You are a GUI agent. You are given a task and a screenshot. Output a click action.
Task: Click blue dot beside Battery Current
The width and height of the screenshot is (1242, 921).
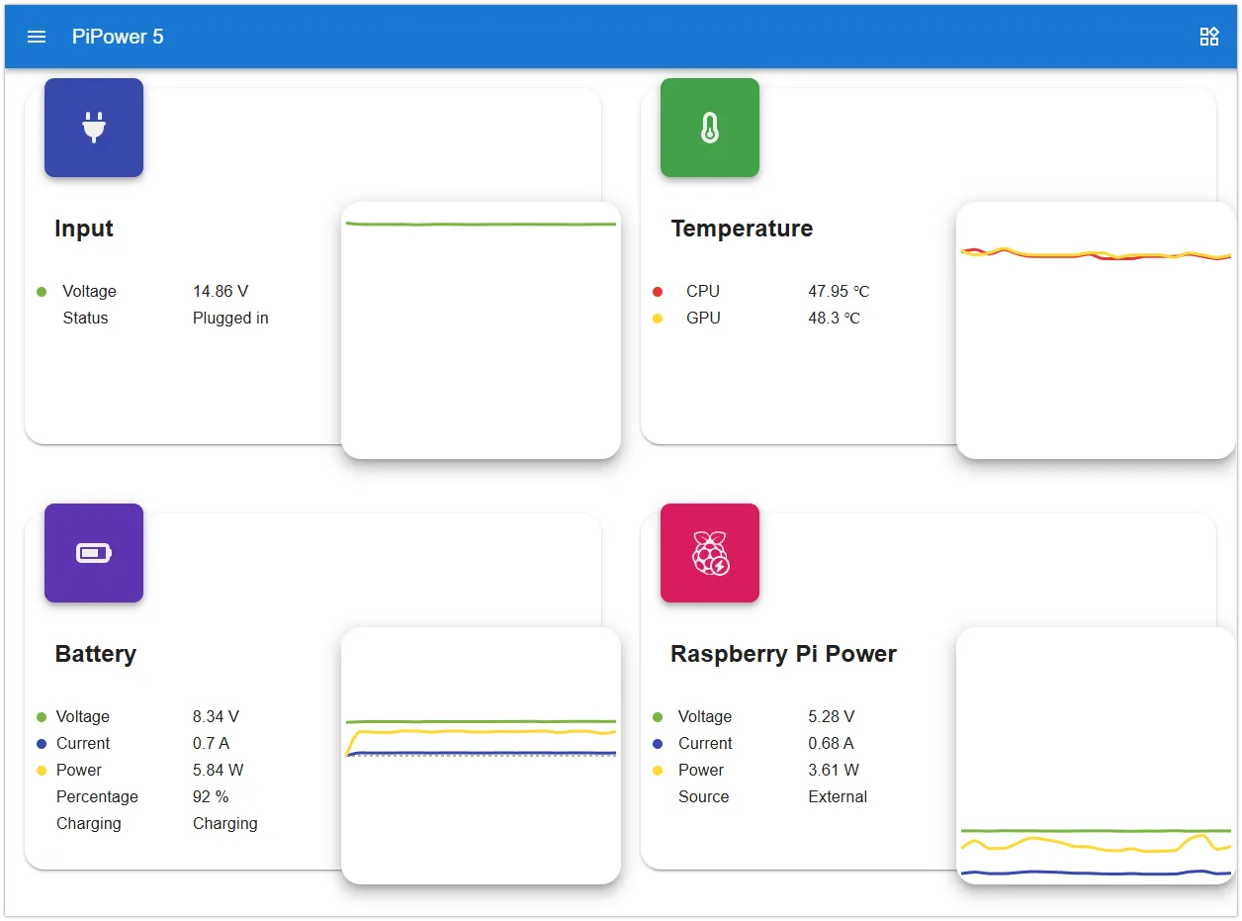click(x=42, y=744)
